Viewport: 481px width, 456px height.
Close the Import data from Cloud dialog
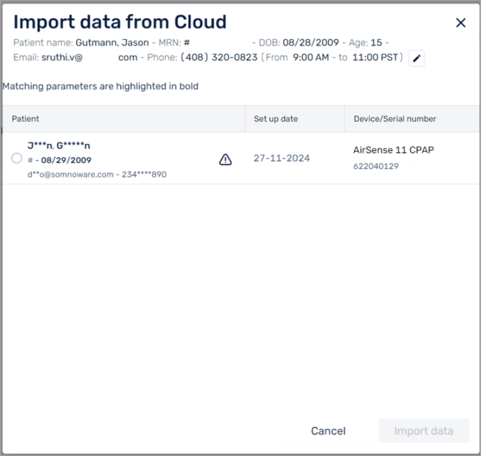pos(460,23)
